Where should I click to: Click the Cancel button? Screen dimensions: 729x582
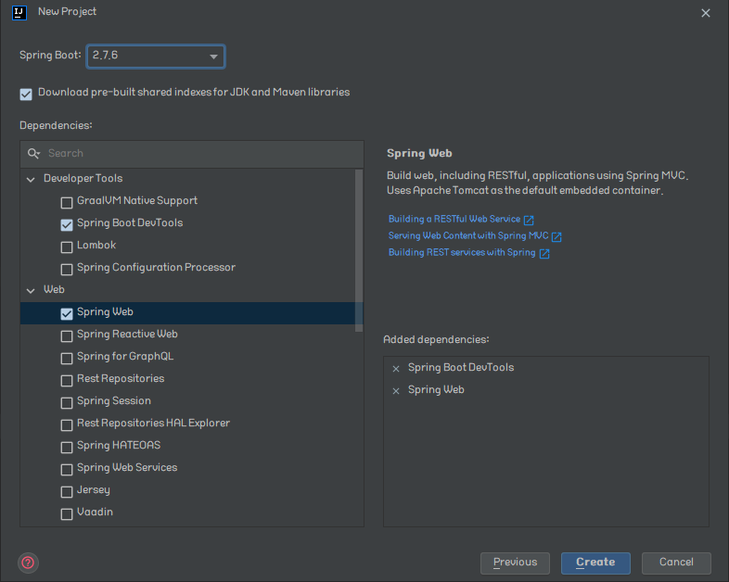point(676,563)
